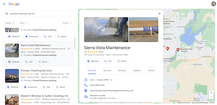Image resolution: width=217 pixels, height=105 pixels.
Task: Click the red map pin left of Squeaky Clean
Action: click(168, 49)
